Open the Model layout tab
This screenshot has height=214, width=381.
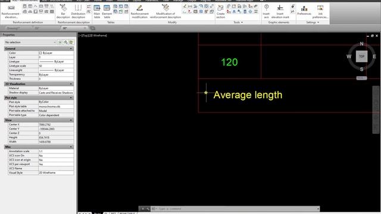click(97, 213)
